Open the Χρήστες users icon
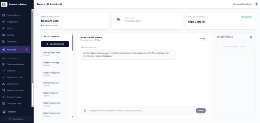This screenshot has width=260, height=123. coord(3,28)
